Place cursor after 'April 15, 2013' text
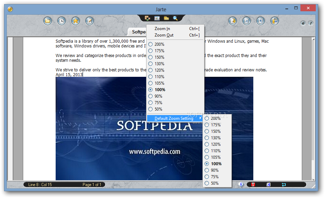Image resolution: width=325 pixels, height=198 pixels. tap(83, 75)
